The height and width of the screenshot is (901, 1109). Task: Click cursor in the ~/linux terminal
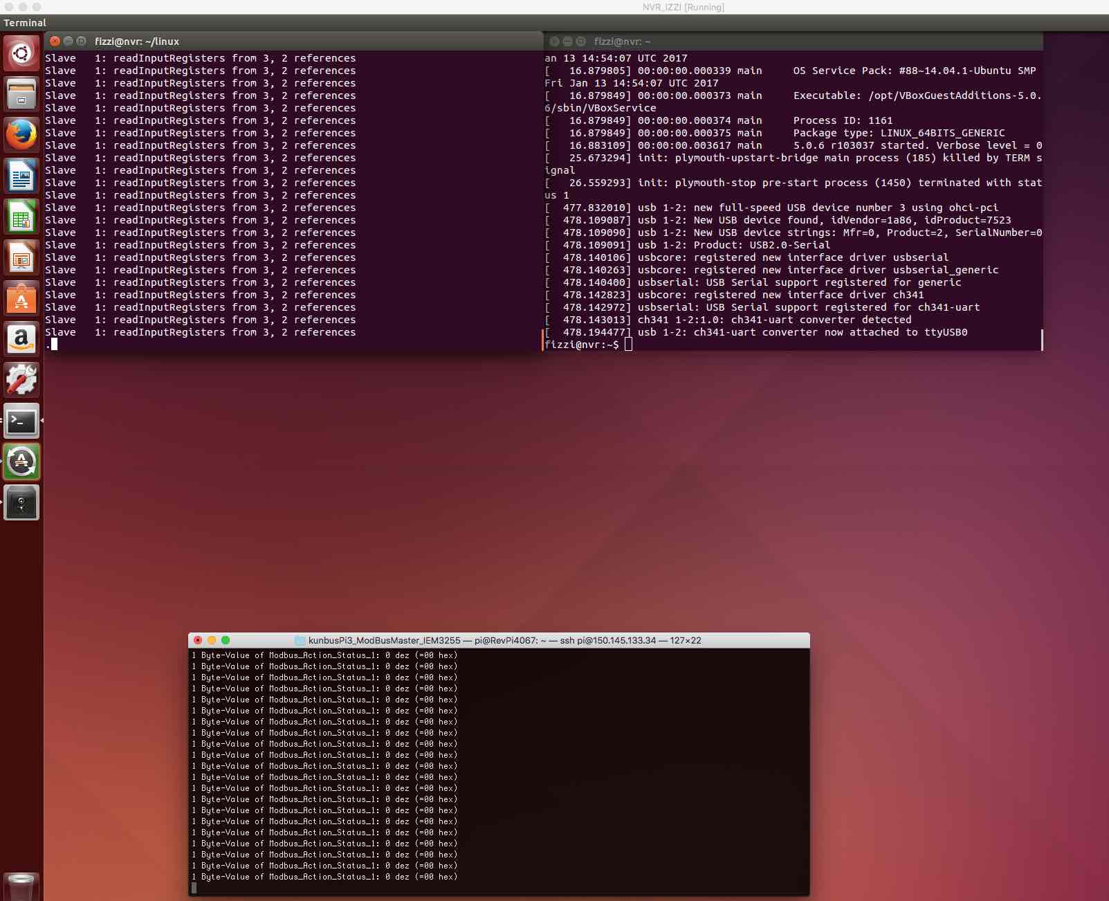click(54, 344)
